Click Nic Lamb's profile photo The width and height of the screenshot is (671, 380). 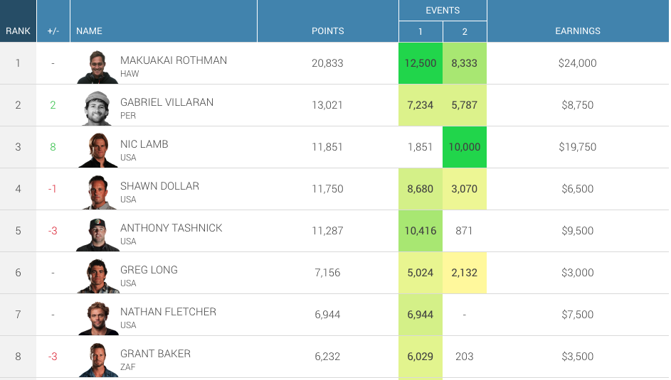[97, 151]
